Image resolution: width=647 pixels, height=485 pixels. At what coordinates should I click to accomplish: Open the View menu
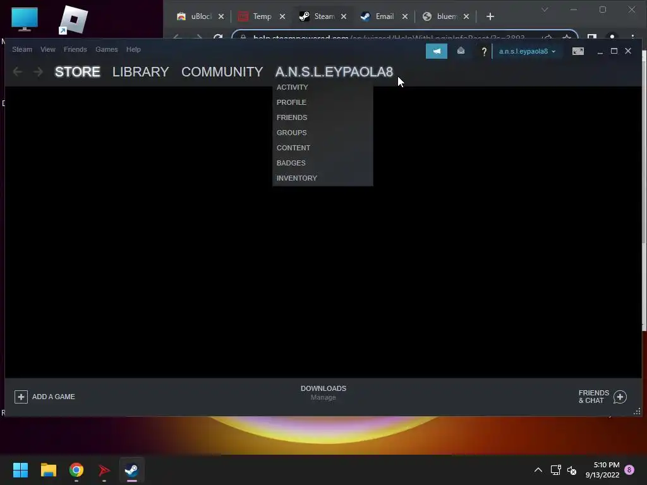coord(48,49)
